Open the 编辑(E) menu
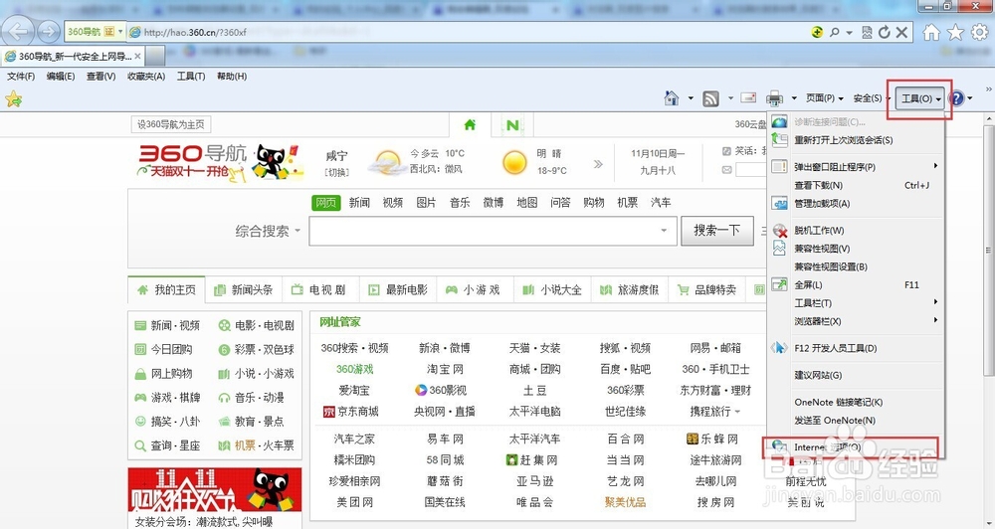 coord(61,77)
